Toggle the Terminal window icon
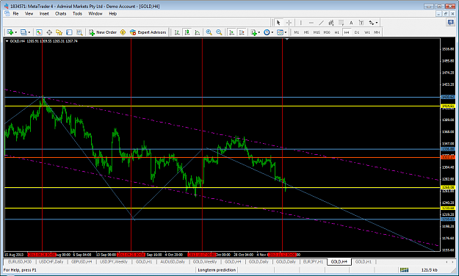This screenshot has width=459, height=276. [69, 32]
